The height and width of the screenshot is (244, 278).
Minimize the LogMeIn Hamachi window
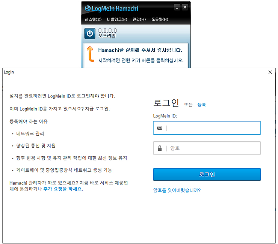pos(177,7)
